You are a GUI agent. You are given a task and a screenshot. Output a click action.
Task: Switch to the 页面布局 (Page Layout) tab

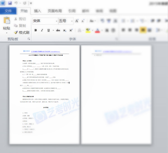(55, 11)
